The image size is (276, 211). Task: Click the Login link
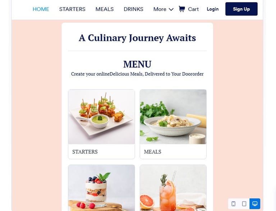click(x=213, y=9)
